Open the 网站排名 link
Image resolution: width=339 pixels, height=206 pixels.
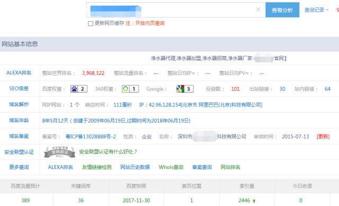[x=230, y=167]
